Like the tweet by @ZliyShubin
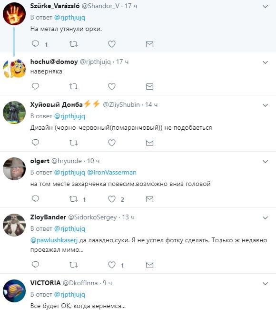This screenshot has width=276, height=310. pos(112,143)
